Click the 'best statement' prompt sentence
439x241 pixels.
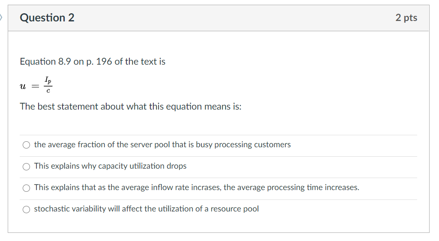pos(131,107)
